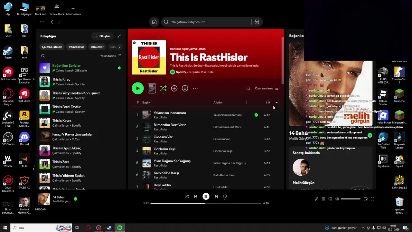Select the Podcast'ler filter chip
This screenshot has height=232, width=412.
pos(76,47)
